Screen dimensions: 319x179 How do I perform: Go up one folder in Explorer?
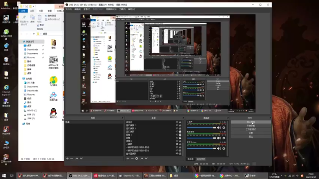coord(34,34)
